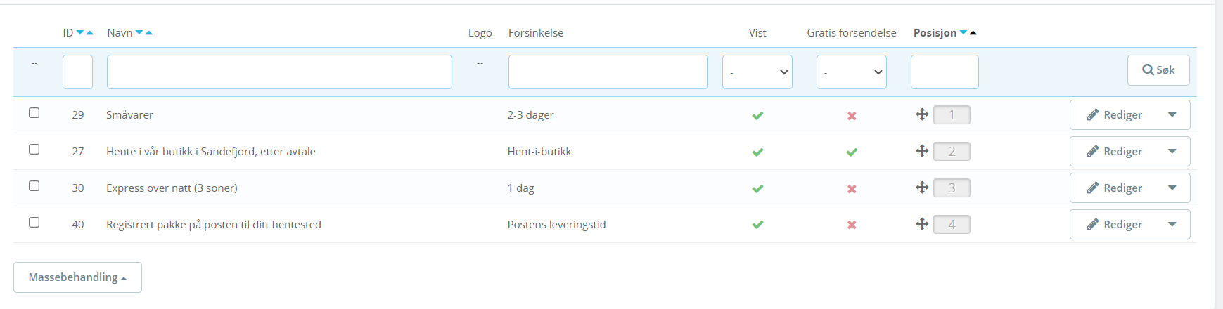Image resolution: width=1223 pixels, height=309 pixels.
Task: Click the move handle icon for Småvarer
Action: [922, 114]
